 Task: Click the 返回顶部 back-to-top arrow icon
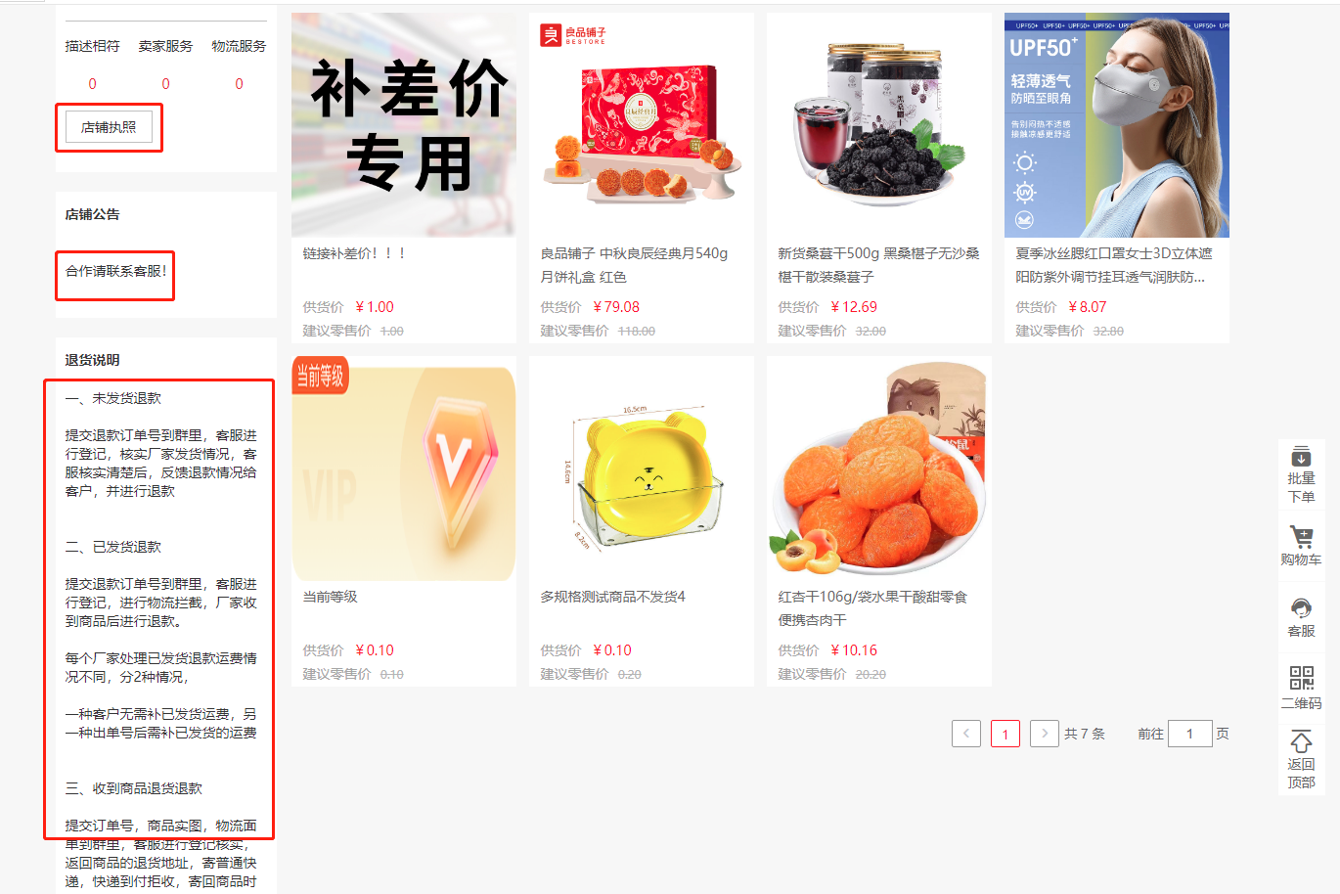[1301, 741]
